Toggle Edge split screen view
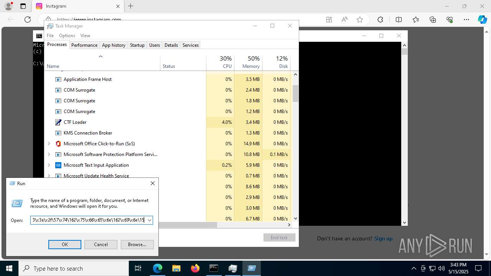This screenshot has width=491, height=276. pyautogui.click(x=399, y=20)
